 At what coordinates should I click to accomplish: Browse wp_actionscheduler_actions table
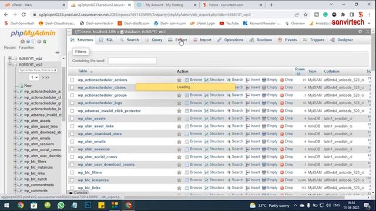tap(193, 80)
